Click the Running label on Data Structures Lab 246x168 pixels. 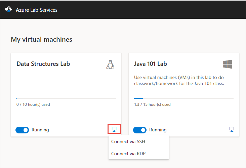pos(40,130)
